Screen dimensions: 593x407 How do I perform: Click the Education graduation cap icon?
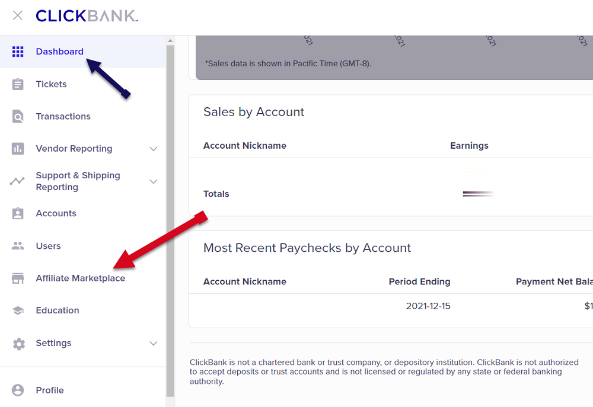click(18, 310)
